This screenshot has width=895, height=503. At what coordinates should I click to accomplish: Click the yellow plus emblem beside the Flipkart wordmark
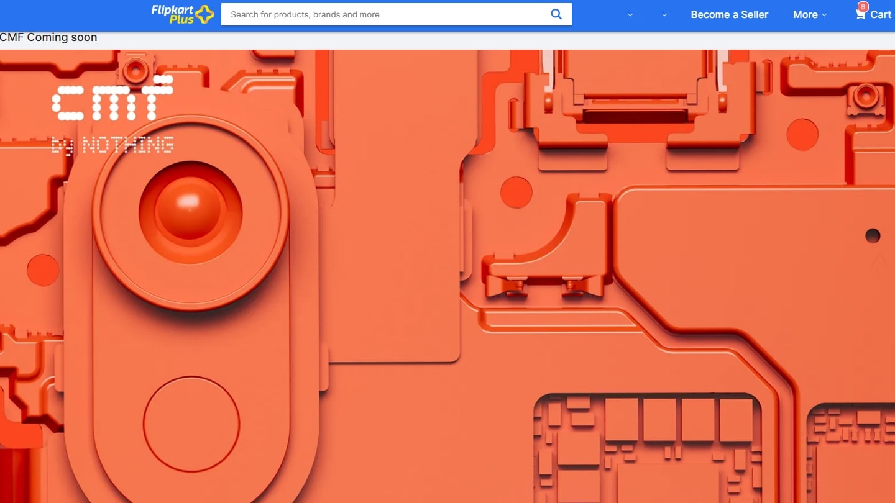coord(205,12)
